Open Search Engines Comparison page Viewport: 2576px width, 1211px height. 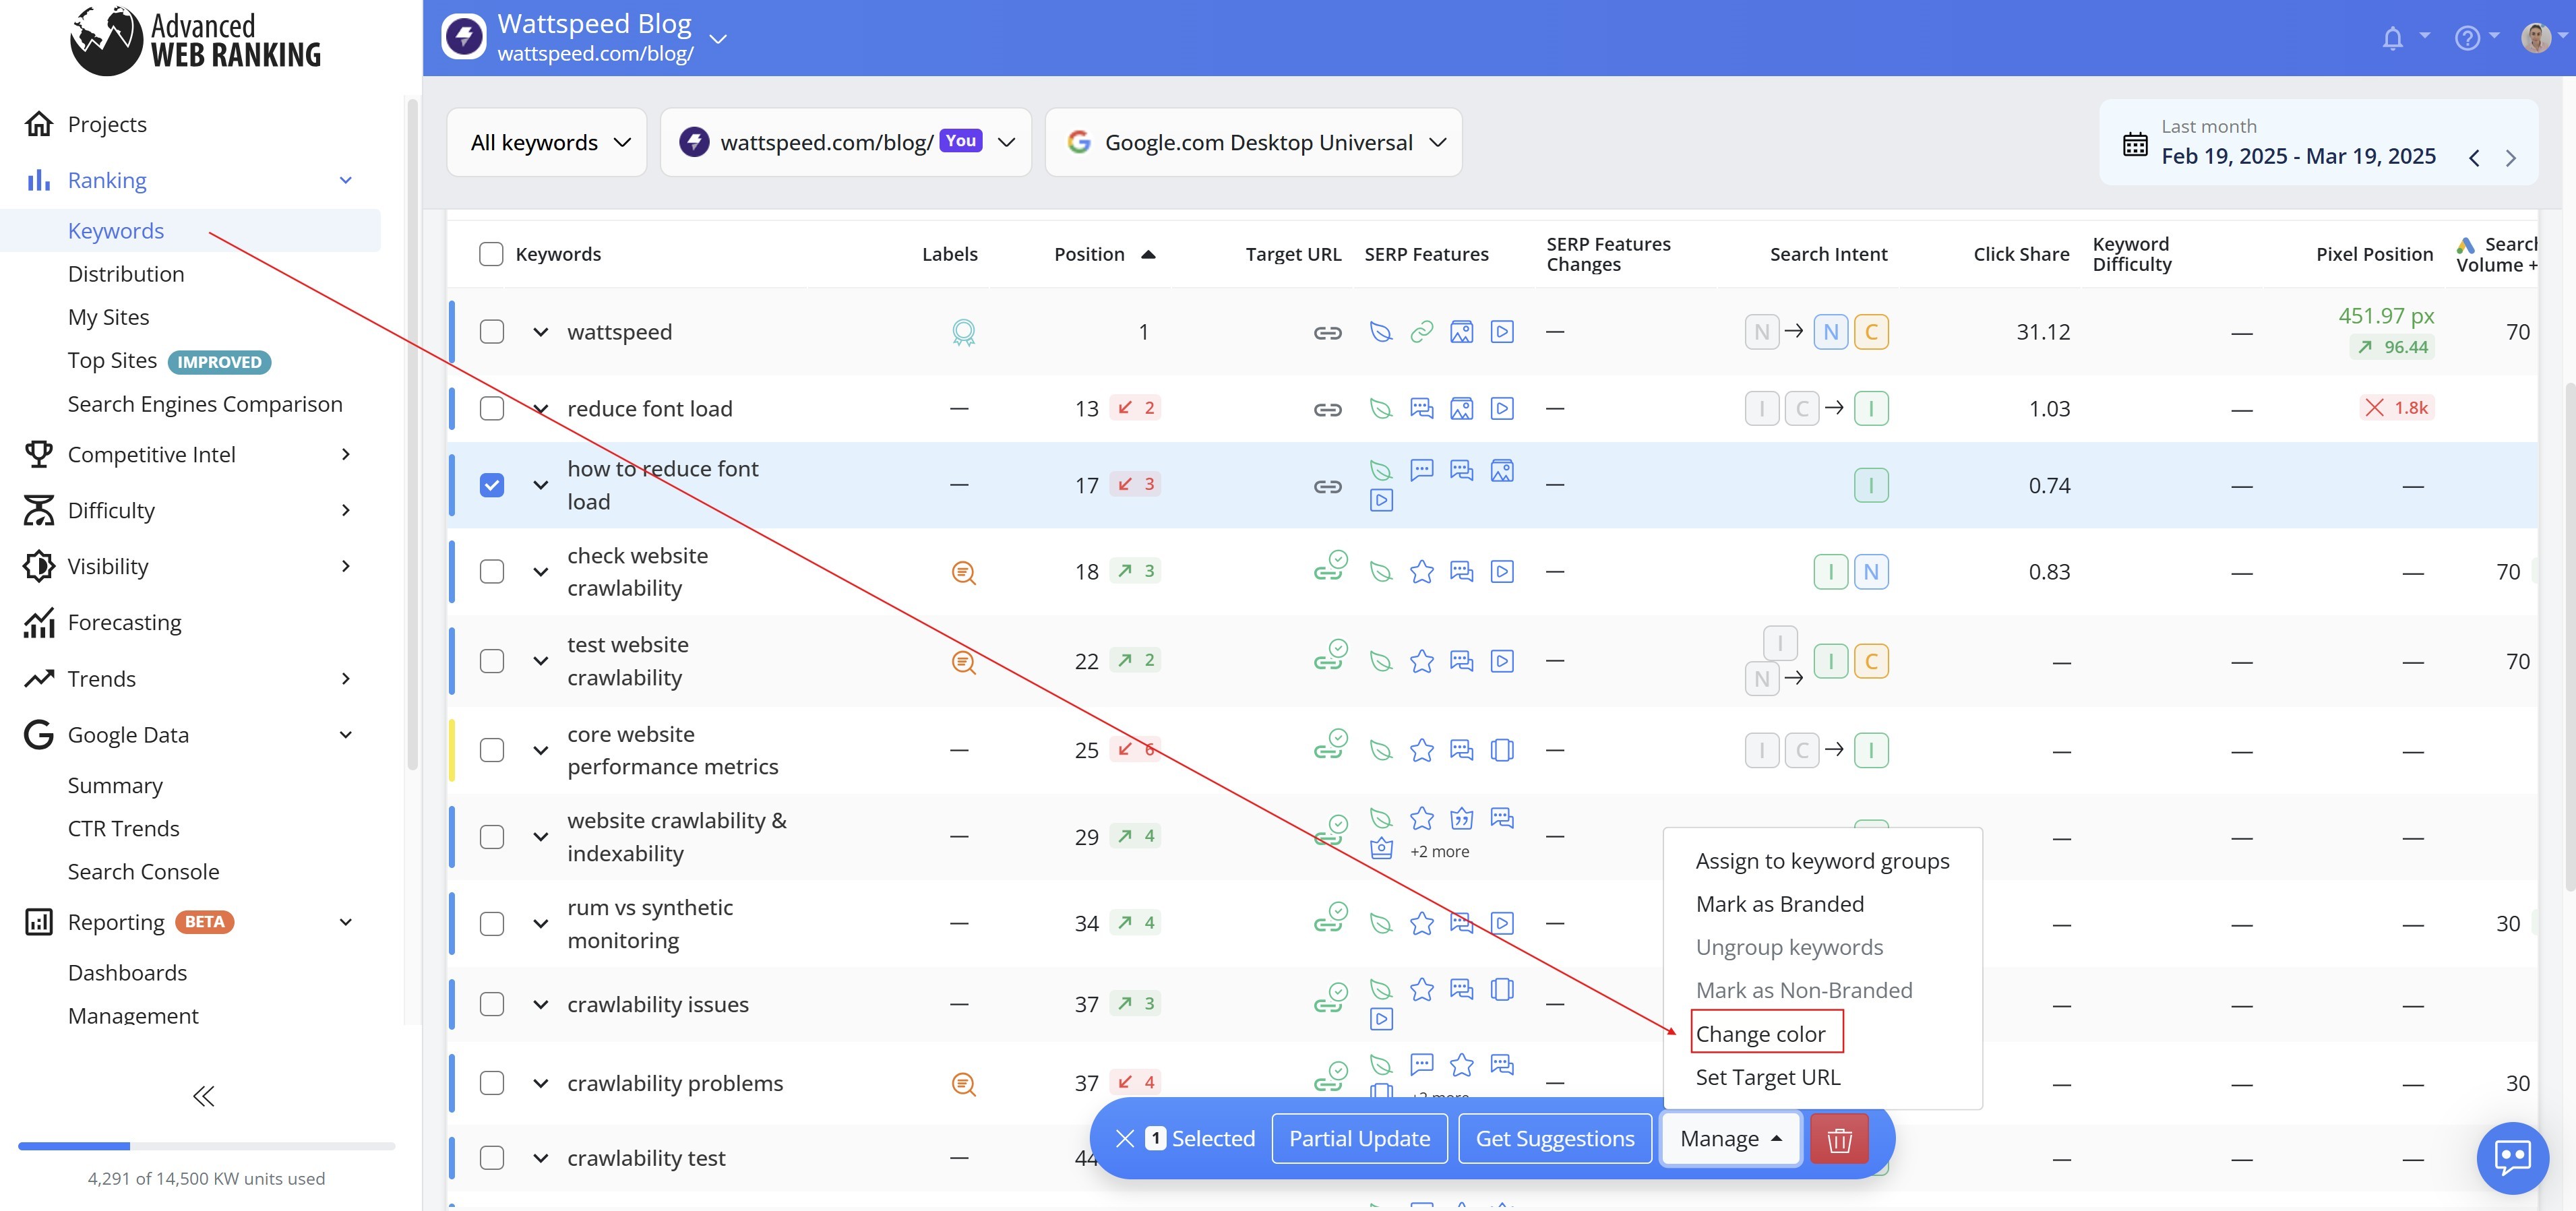click(205, 404)
